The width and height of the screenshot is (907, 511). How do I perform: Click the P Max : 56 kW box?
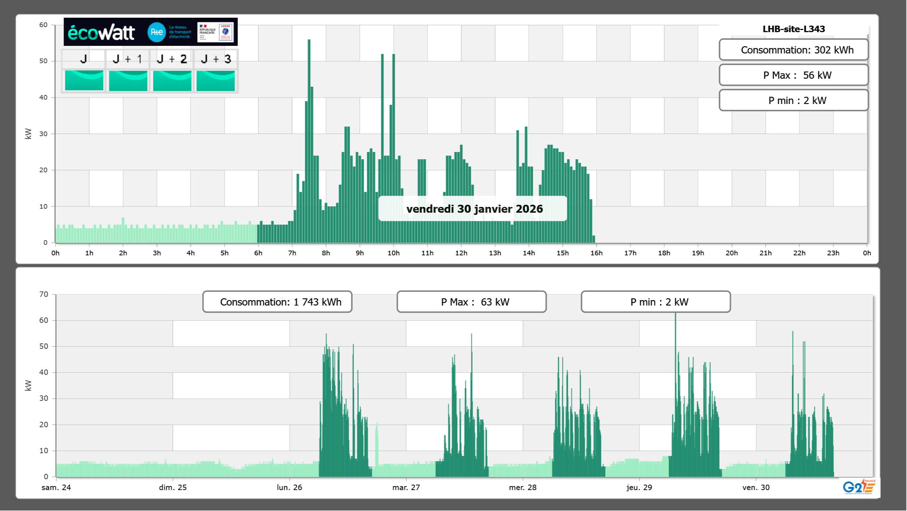(793, 75)
